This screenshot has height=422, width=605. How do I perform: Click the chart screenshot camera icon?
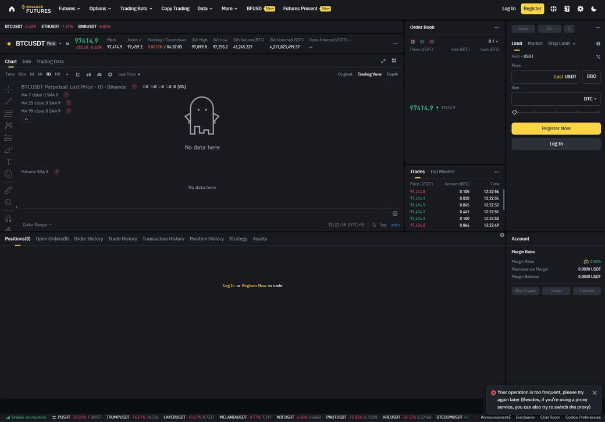(99, 74)
